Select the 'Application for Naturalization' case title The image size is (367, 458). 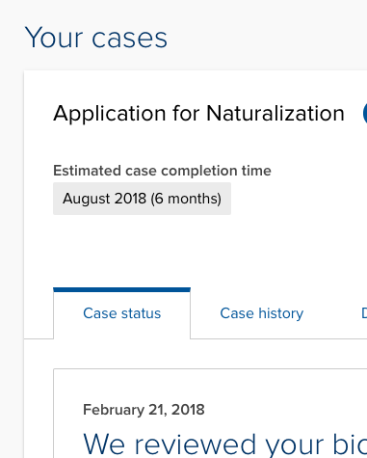[x=198, y=114]
